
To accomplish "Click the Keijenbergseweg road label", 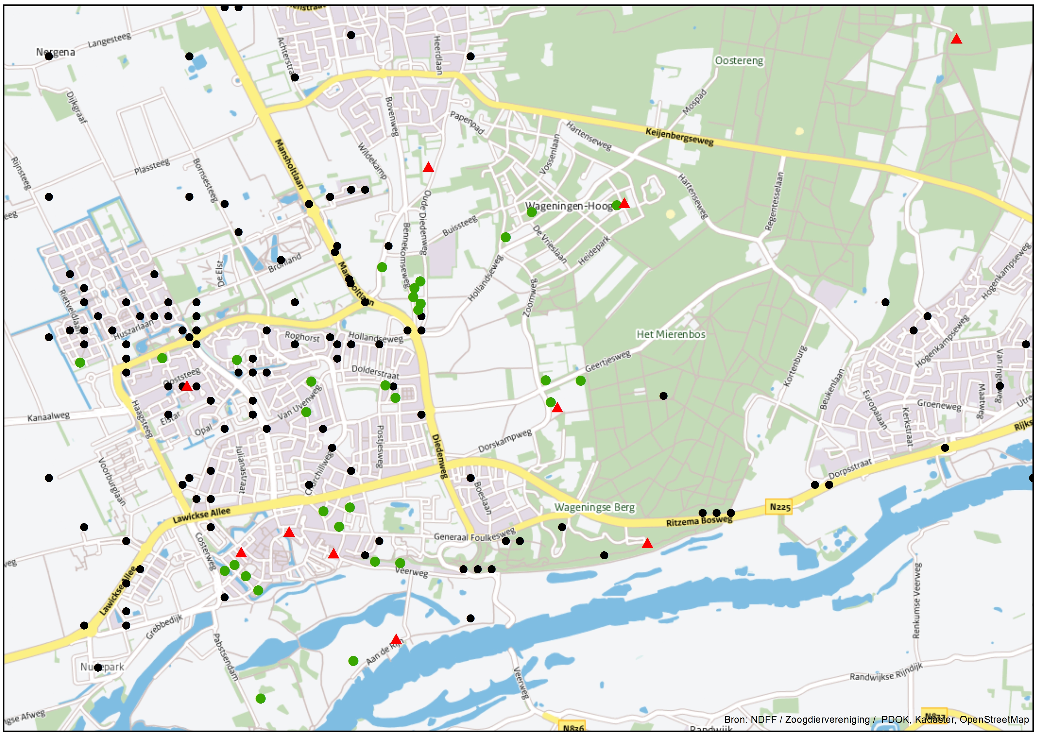I will pyautogui.click(x=679, y=137).
